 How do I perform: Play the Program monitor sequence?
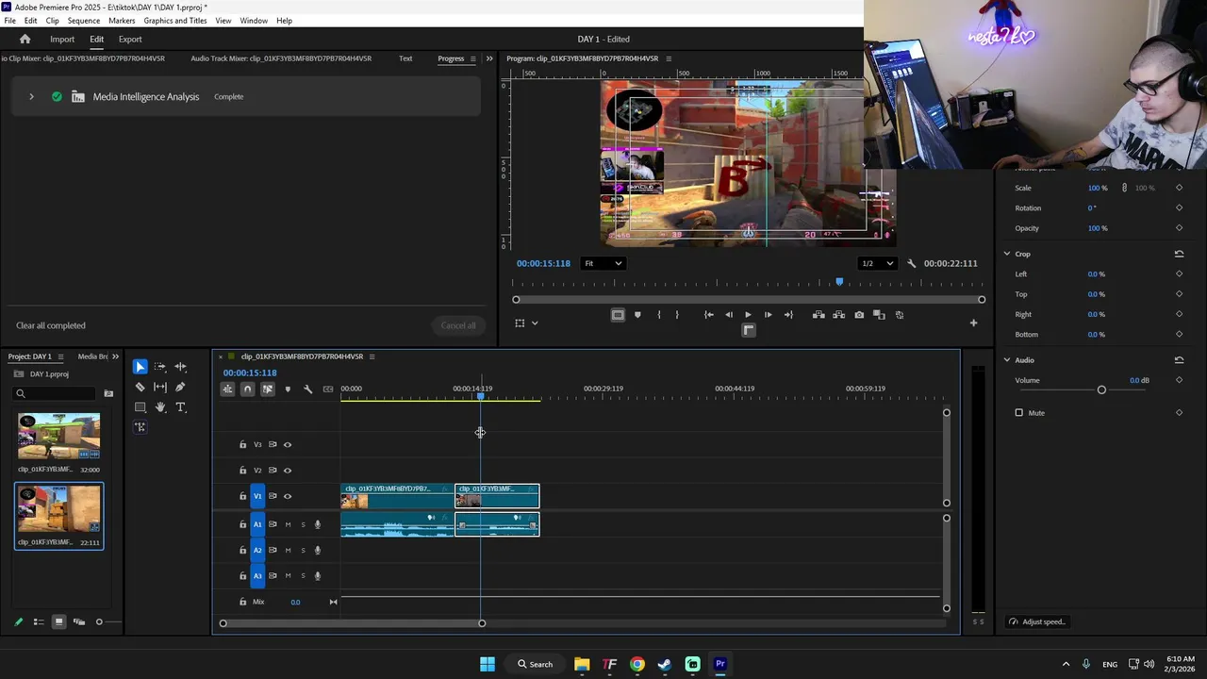click(x=748, y=315)
